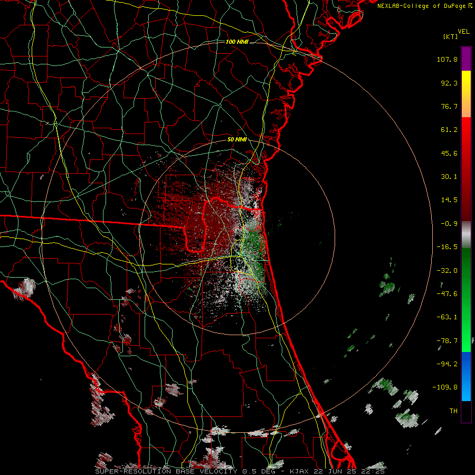Click the 100 NMI range ring label
The height and width of the screenshot is (475, 475).
[237, 42]
